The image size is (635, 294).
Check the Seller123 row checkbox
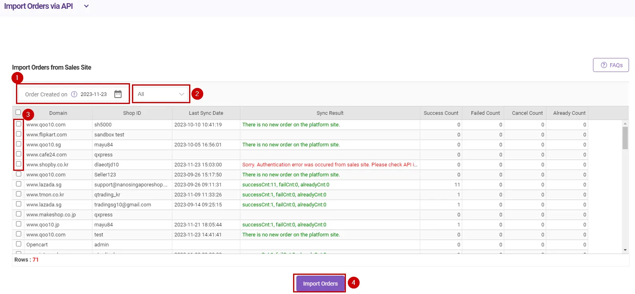click(18, 174)
